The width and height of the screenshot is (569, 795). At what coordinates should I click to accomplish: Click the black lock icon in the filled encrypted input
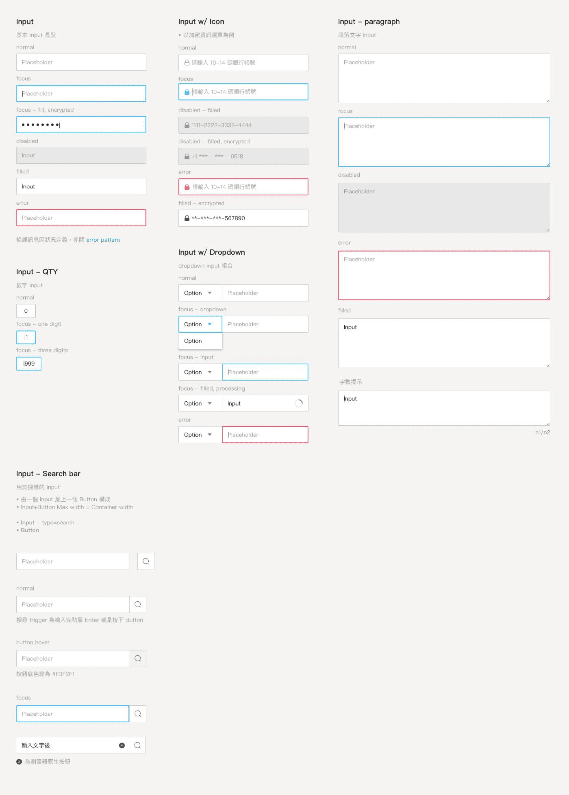(x=187, y=218)
